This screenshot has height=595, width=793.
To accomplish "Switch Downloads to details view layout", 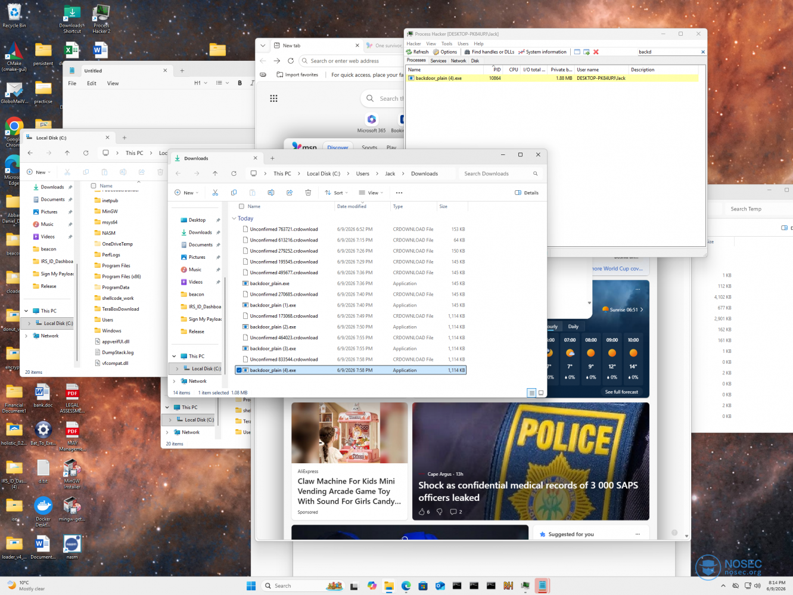I will pos(531,393).
